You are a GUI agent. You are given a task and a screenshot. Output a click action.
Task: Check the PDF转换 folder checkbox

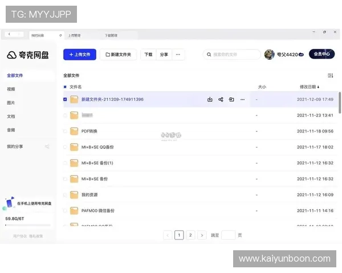click(x=65, y=131)
